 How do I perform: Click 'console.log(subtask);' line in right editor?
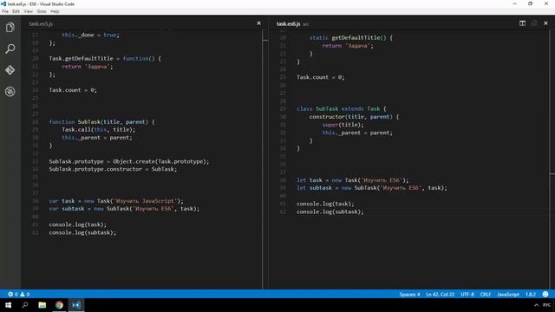(330, 211)
